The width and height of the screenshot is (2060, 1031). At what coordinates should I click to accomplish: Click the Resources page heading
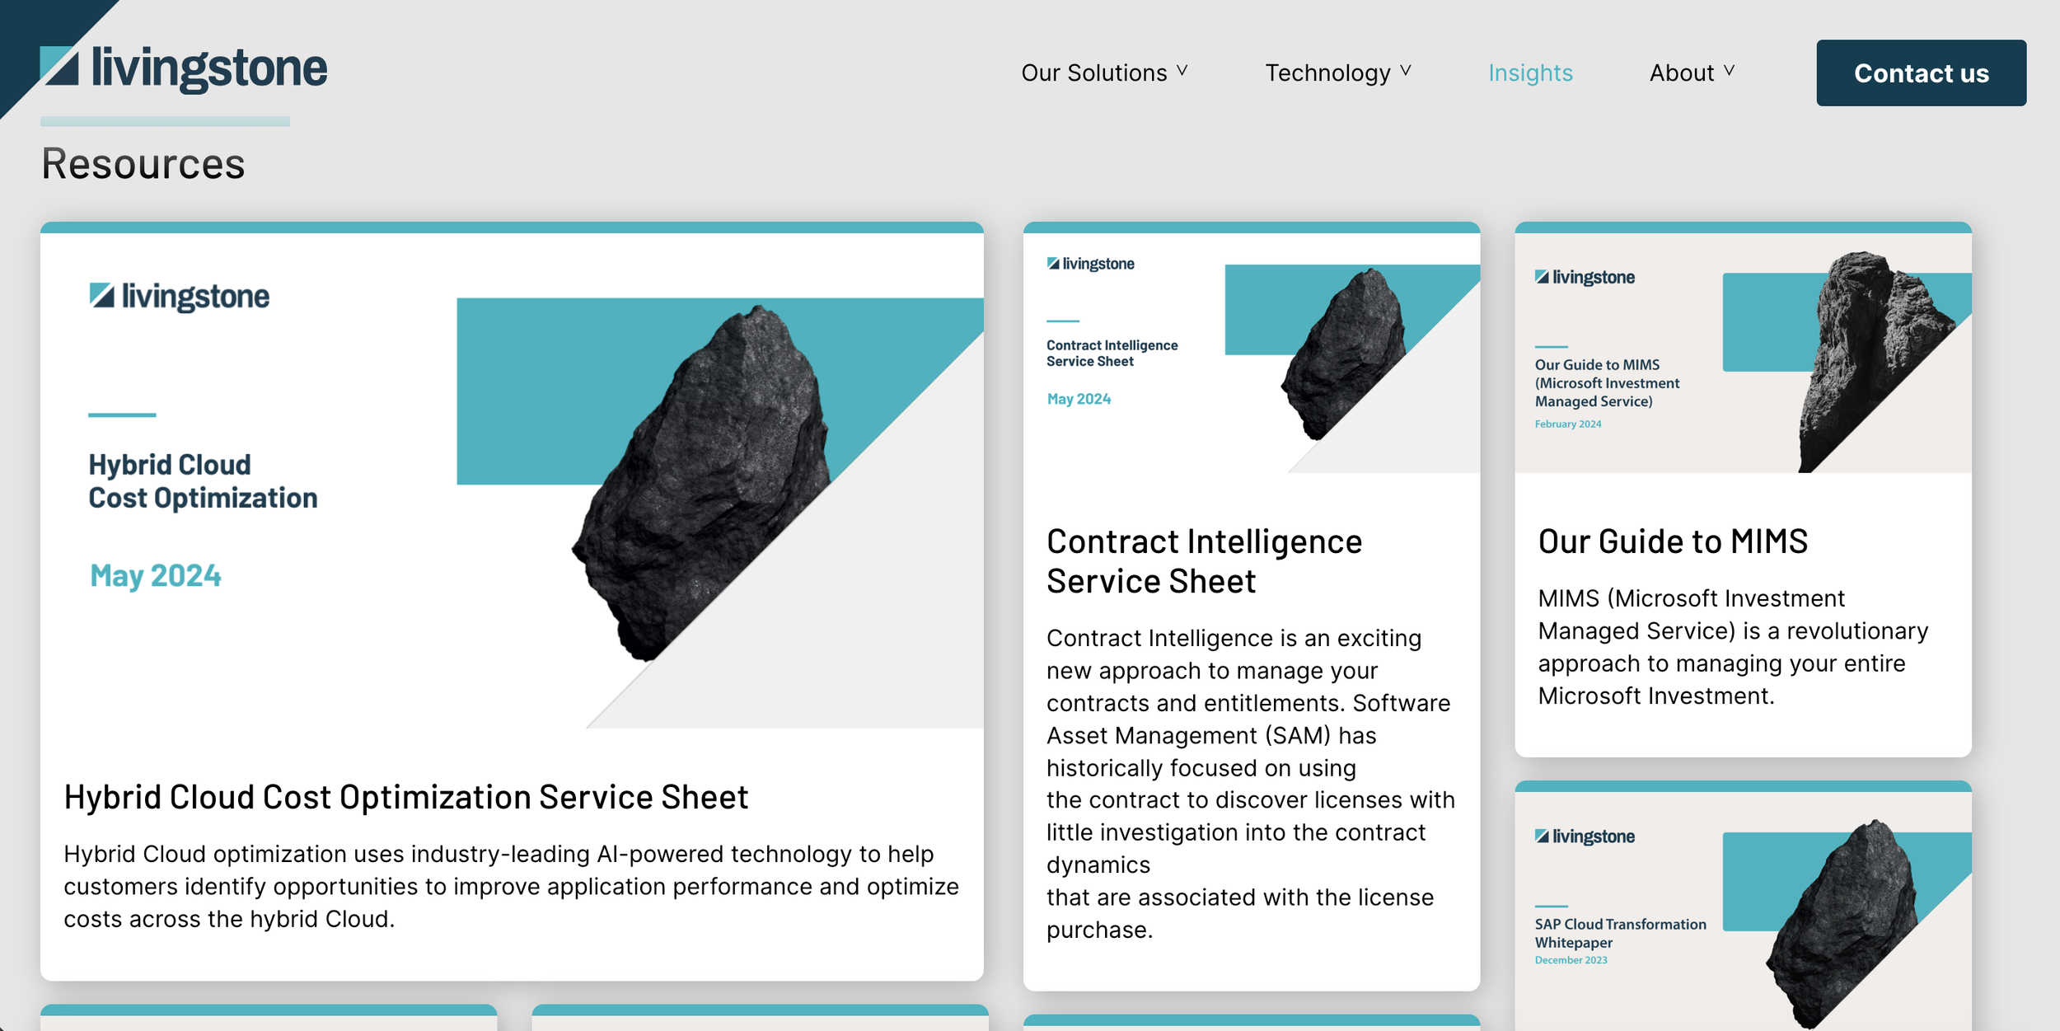click(143, 163)
